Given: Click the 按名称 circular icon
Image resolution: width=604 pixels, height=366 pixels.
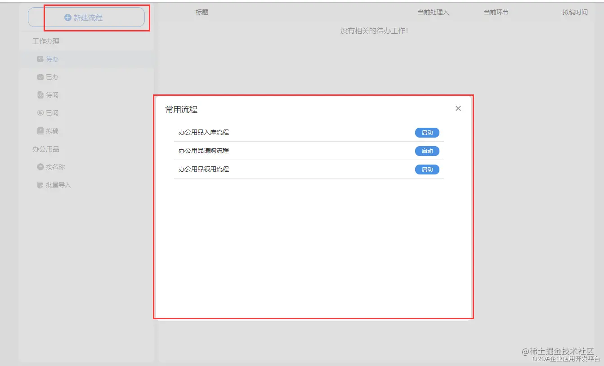Looking at the screenshot, I should tap(40, 167).
